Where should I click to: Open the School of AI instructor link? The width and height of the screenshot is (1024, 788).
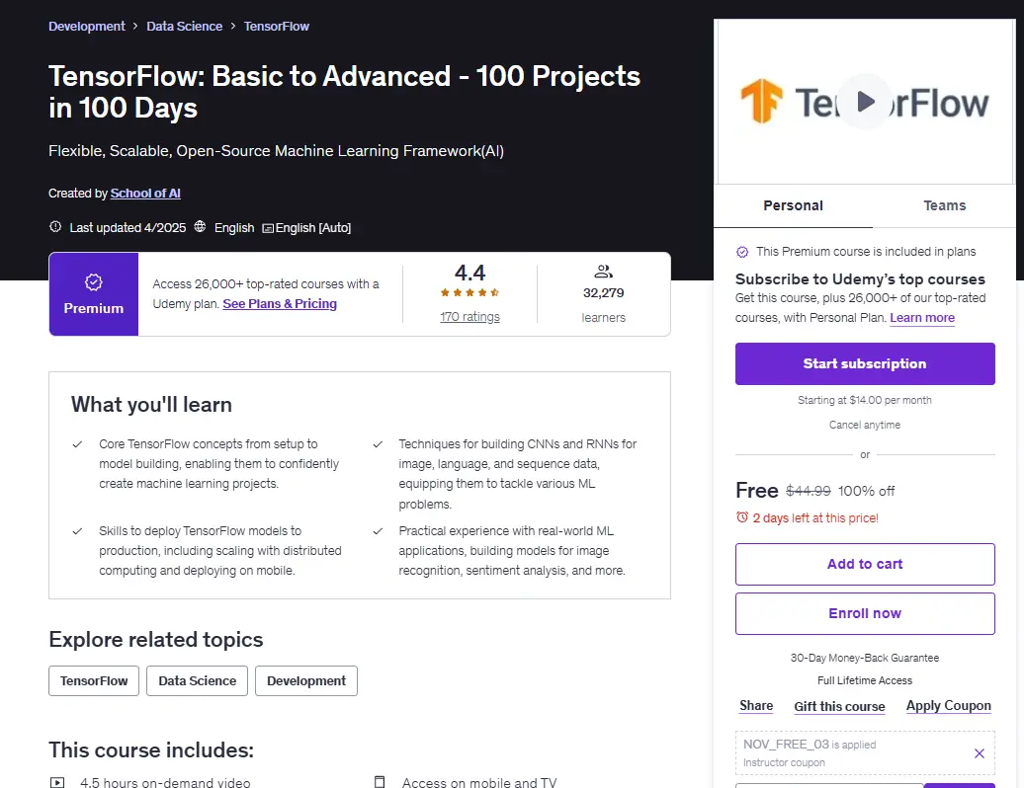pos(145,194)
